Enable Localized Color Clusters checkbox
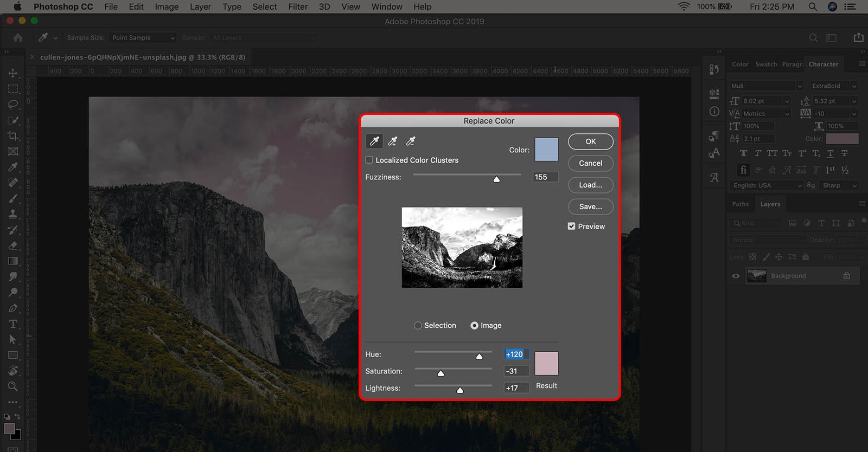The image size is (868, 452). (369, 160)
